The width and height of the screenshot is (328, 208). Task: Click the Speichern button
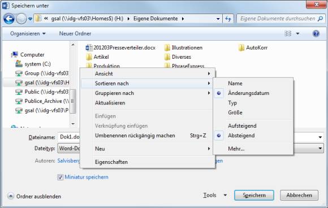(254, 195)
